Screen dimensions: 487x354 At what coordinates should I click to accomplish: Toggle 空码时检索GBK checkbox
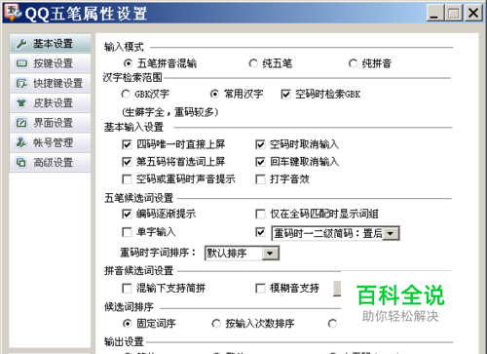[x=285, y=95]
